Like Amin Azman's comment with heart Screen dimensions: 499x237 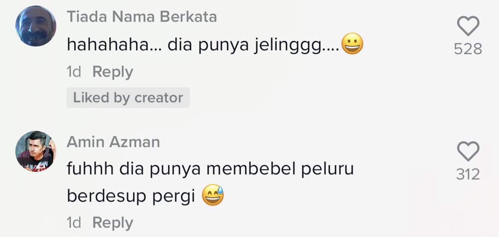pos(468,151)
